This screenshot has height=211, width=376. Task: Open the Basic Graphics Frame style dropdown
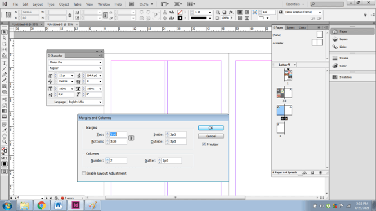(320, 12)
